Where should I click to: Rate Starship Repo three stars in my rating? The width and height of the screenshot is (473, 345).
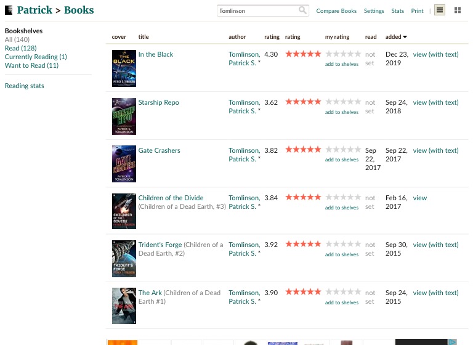point(343,102)
